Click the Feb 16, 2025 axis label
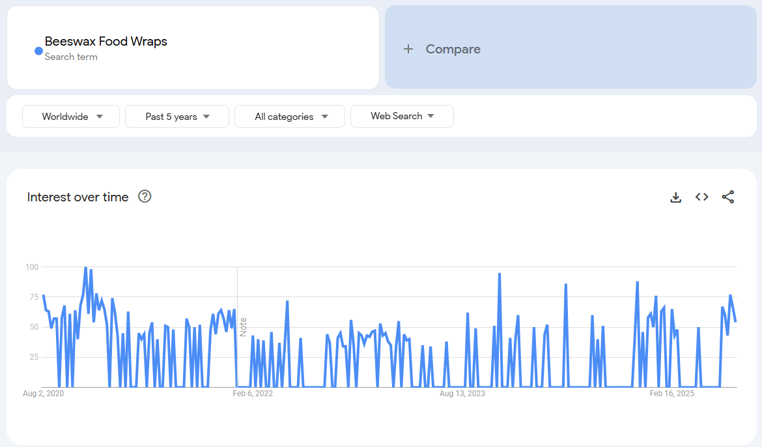This screenshot has width=762, height=447. click(x=672, y=394)
